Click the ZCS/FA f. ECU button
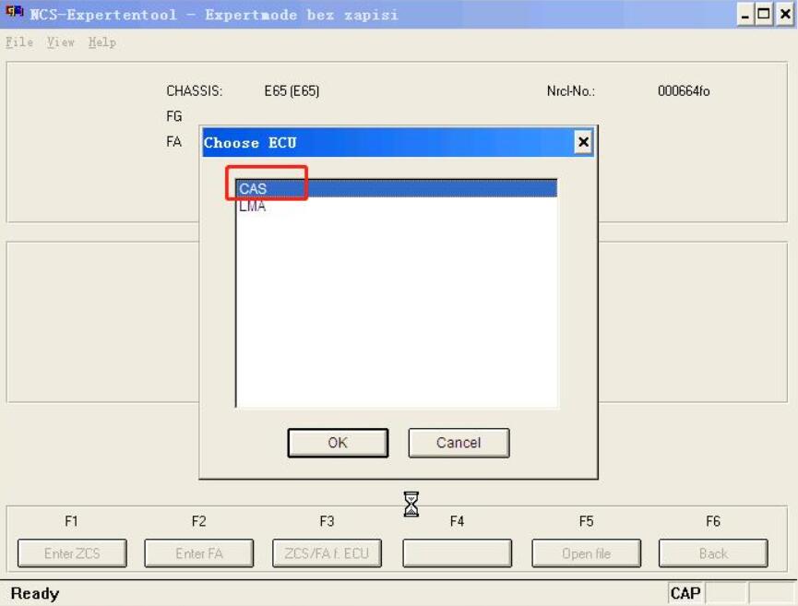Viewport: 798px width, 606px height. (x=327, y=553)
